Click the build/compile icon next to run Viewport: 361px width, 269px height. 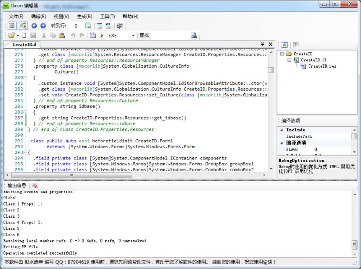tap(93, 36)
